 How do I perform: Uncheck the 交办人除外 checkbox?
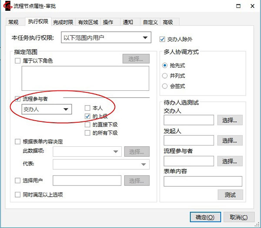point(163,39)
